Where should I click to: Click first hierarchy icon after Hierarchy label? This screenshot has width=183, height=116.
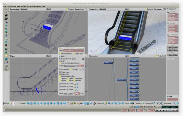[x=155, y=103]
